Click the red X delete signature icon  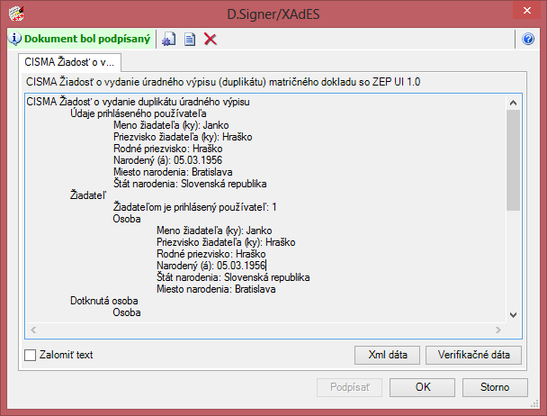pos(211,39)
